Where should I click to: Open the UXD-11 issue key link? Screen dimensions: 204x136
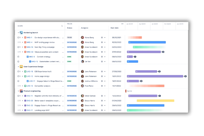(32, 81)
